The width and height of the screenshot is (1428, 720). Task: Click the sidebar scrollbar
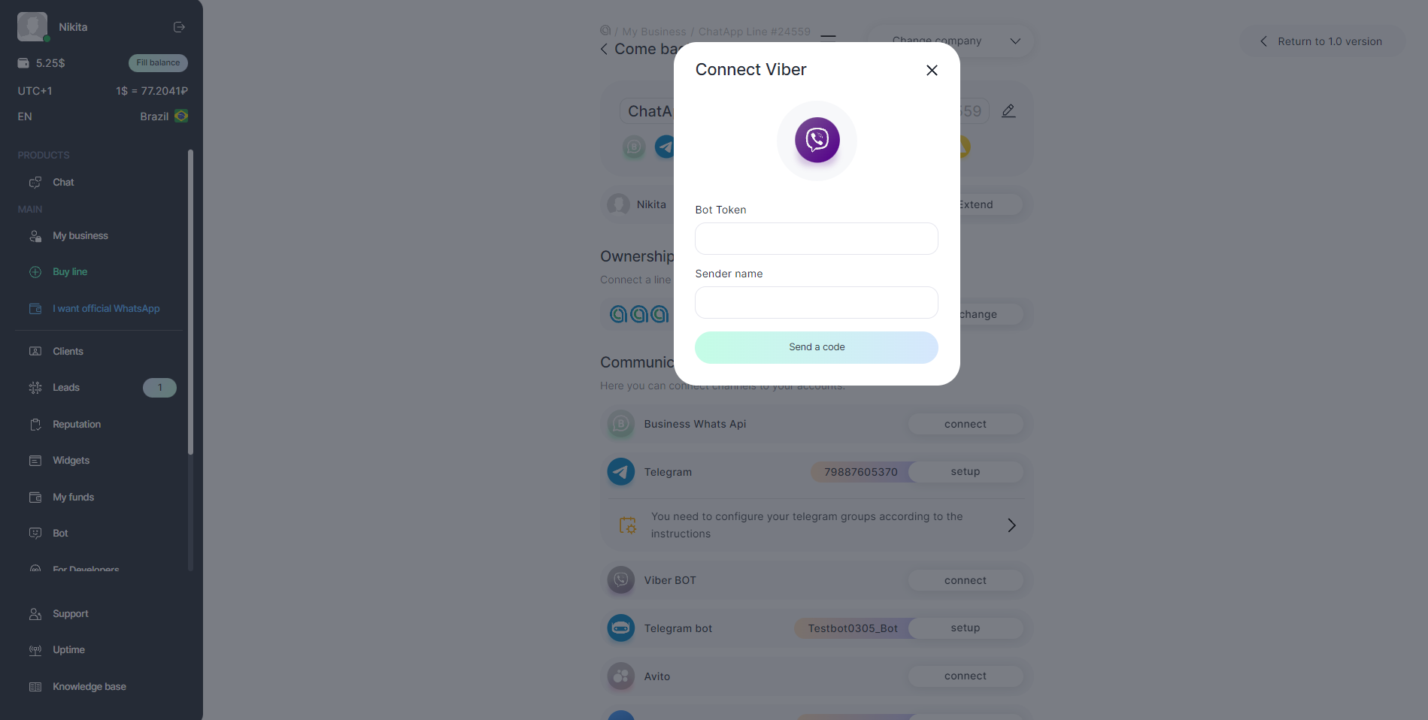click(x=190, y=301)
